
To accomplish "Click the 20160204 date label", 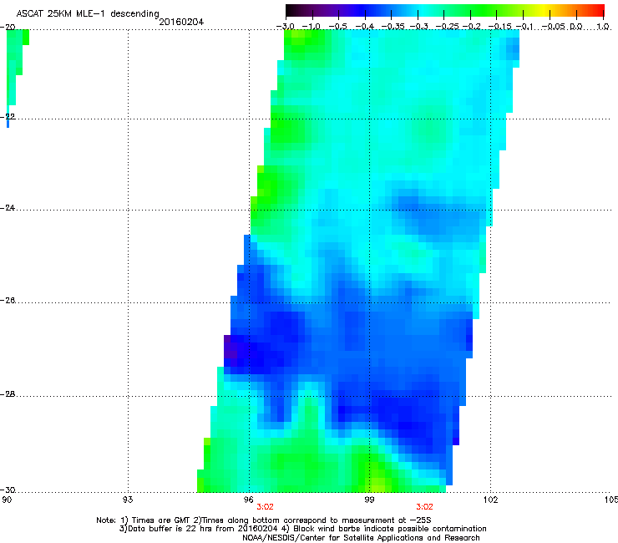I will tap(181, 22).
